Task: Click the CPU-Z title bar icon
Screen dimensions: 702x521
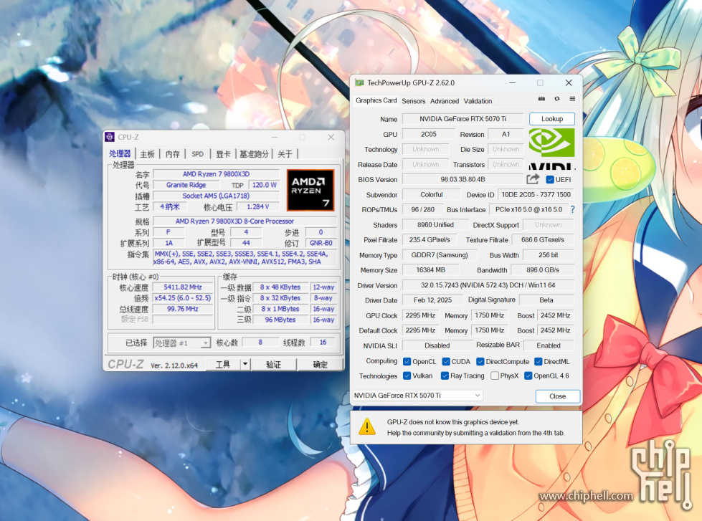Action: (110, 137)
